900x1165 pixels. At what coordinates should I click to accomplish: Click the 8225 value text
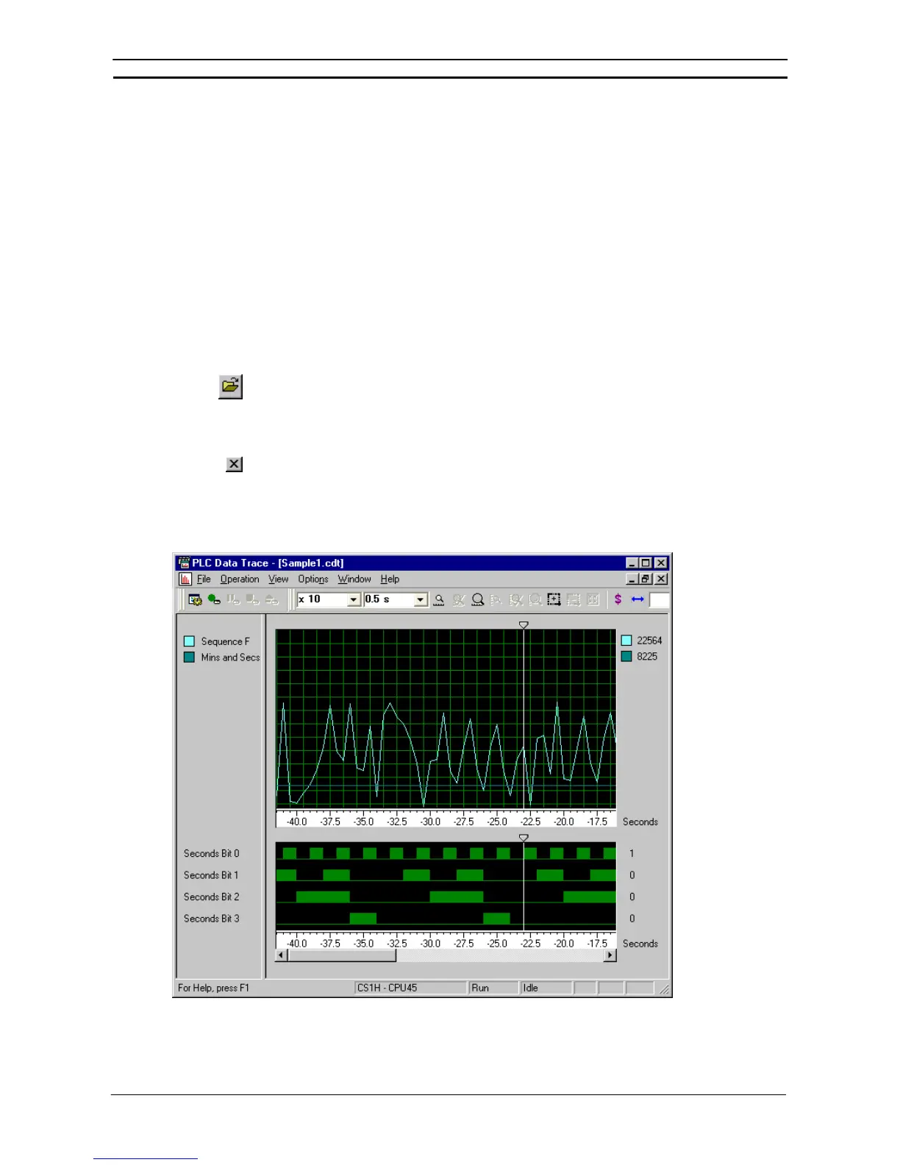(x=647, y=656)
